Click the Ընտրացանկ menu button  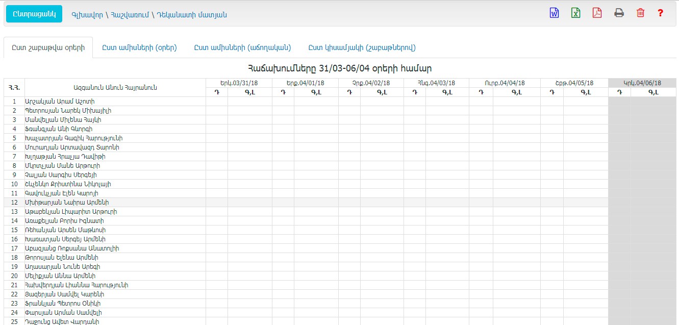pos(34,14)
